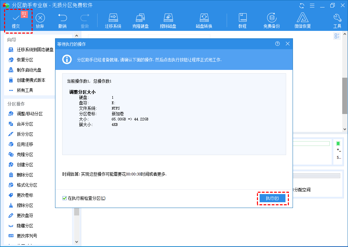
Task: Click the view mode icon at top right
Action: point(337,36)
